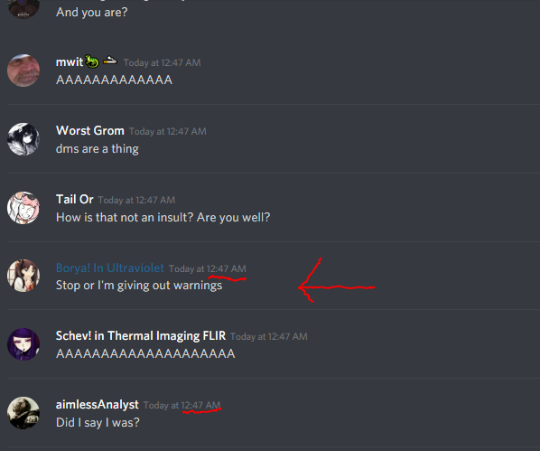Open the Worst Grom username

90,131
